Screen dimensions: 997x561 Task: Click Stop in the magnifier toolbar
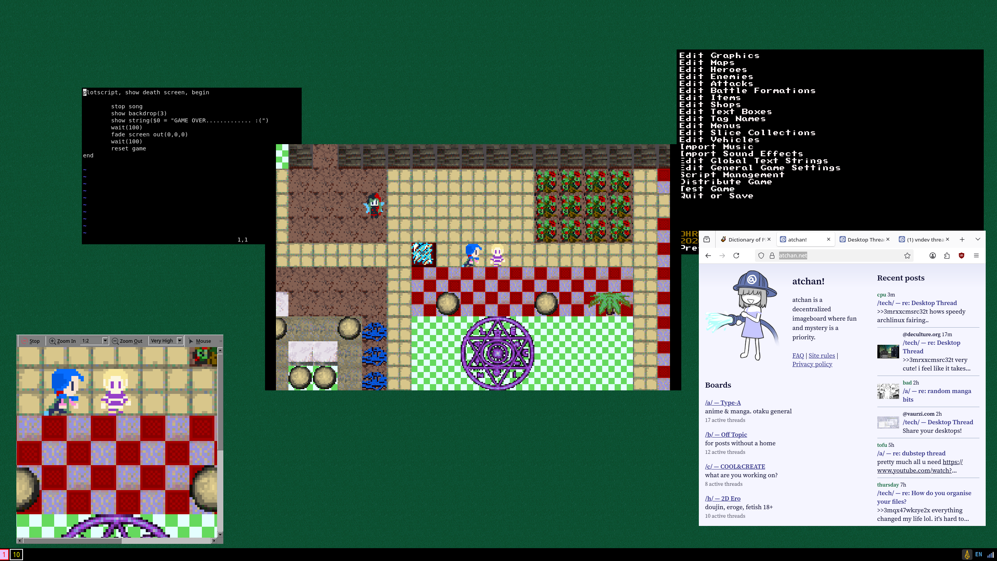point(31,341)
